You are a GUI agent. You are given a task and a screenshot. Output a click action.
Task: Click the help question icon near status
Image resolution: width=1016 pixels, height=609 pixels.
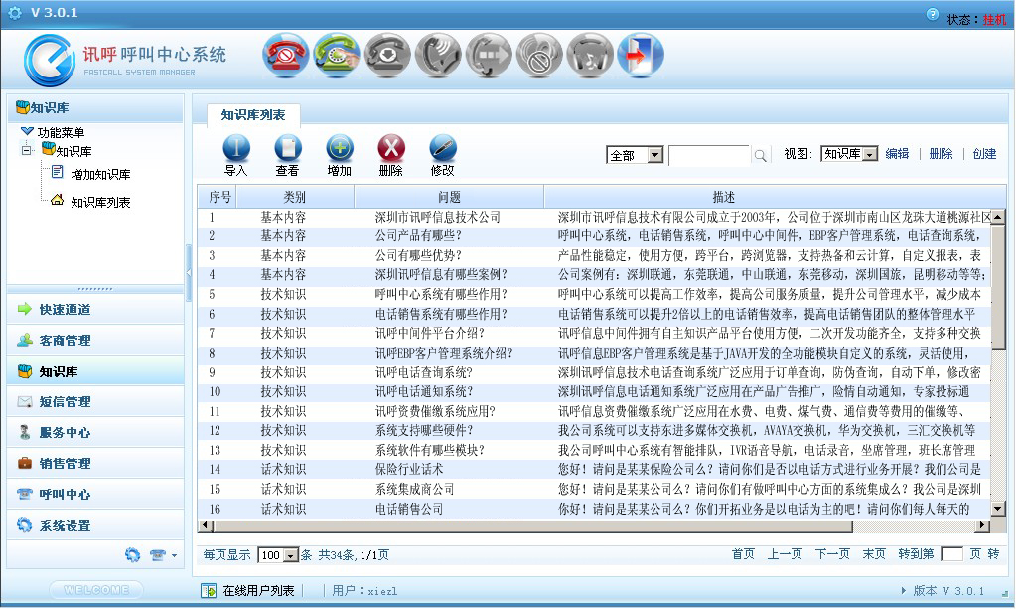[933, 14]
